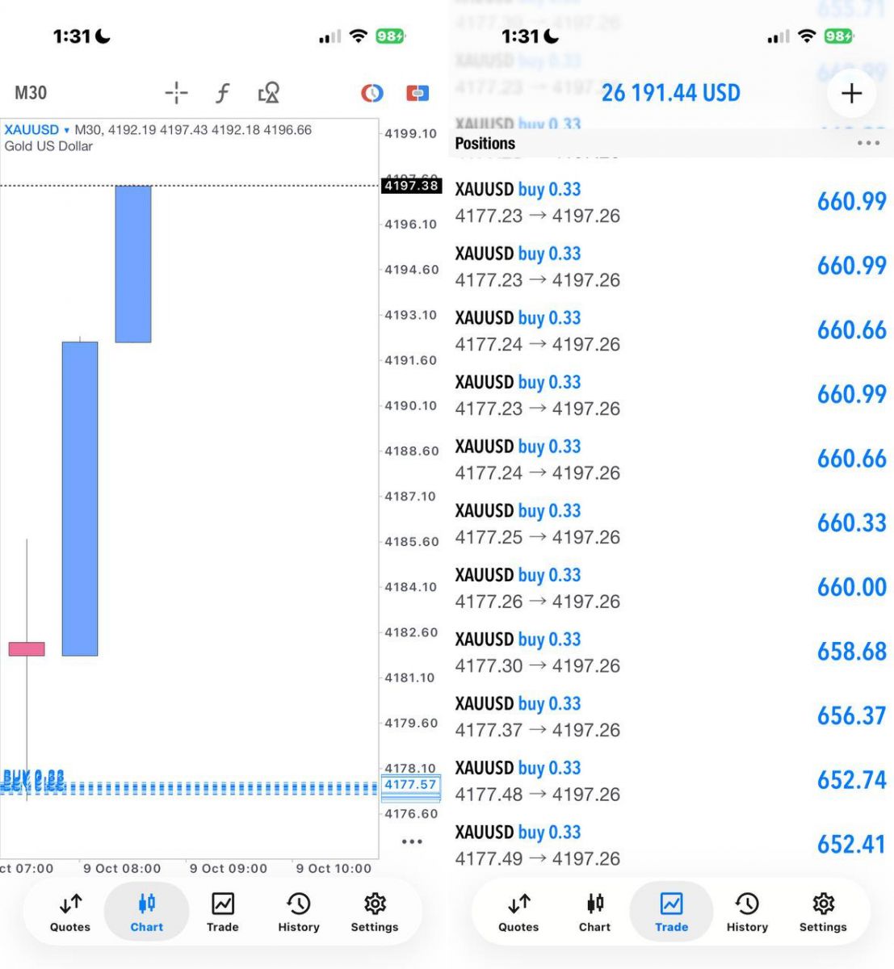Open Quotes tab on the Chart screen
Viewport: 894px width, 969px height.
(x=70, y=912)
